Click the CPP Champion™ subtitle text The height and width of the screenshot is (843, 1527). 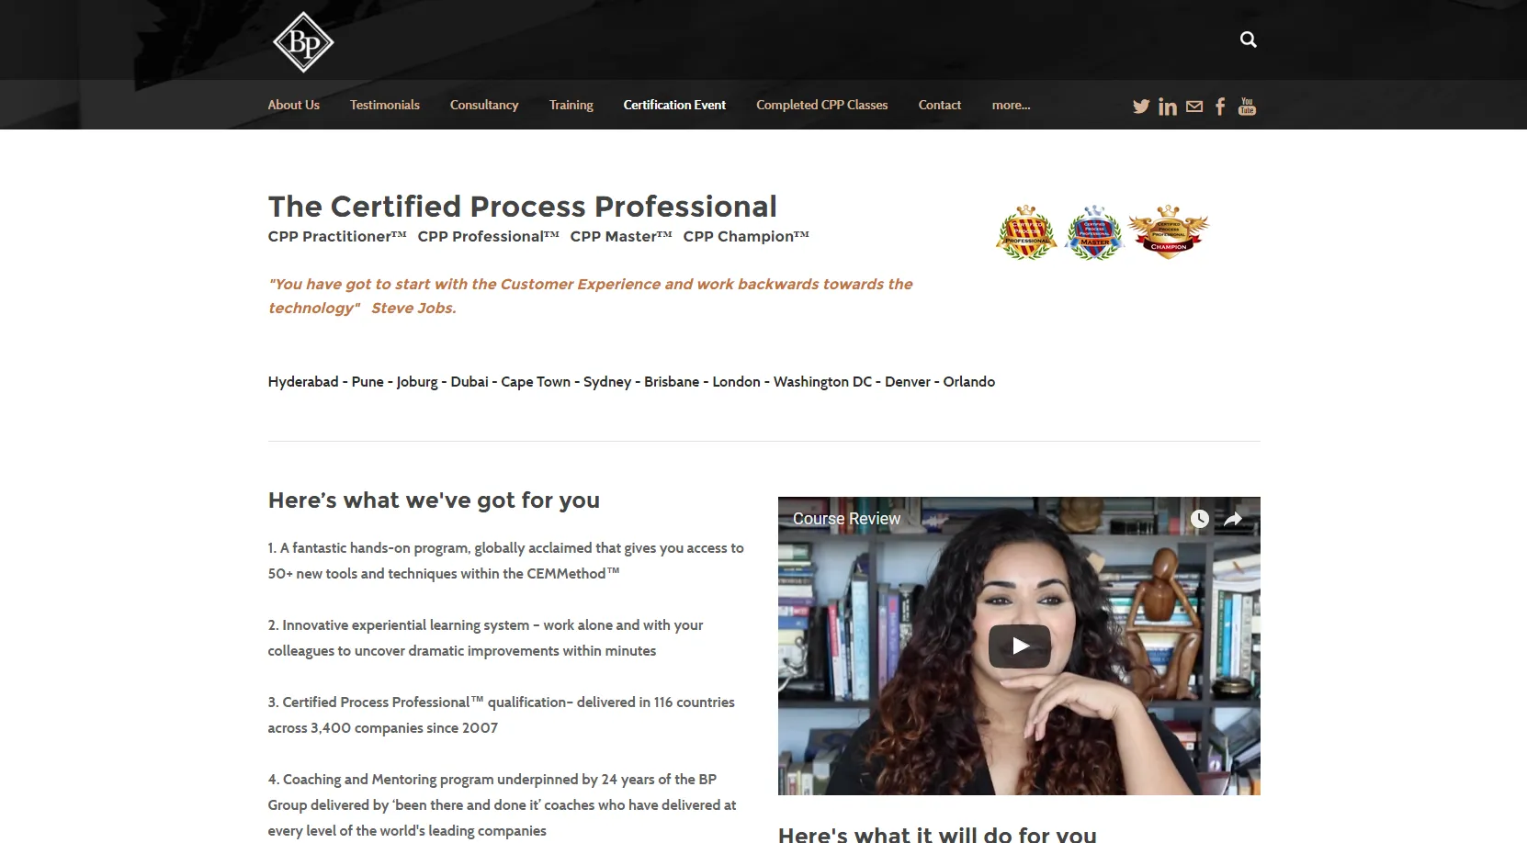click(746, 236)
